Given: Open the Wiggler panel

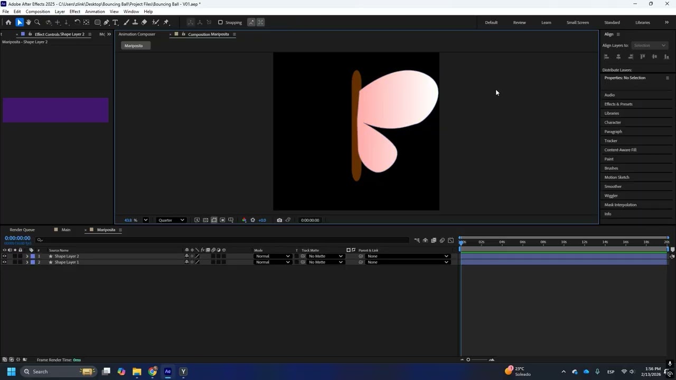Looking at the screenshot, I should [x=611, y=196].
